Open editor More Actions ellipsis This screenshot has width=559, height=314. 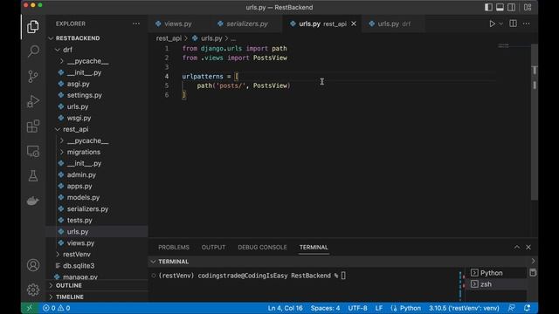tap(526, 24)
